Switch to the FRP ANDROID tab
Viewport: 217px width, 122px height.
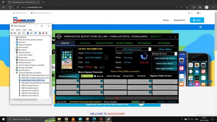click(164, 43)
